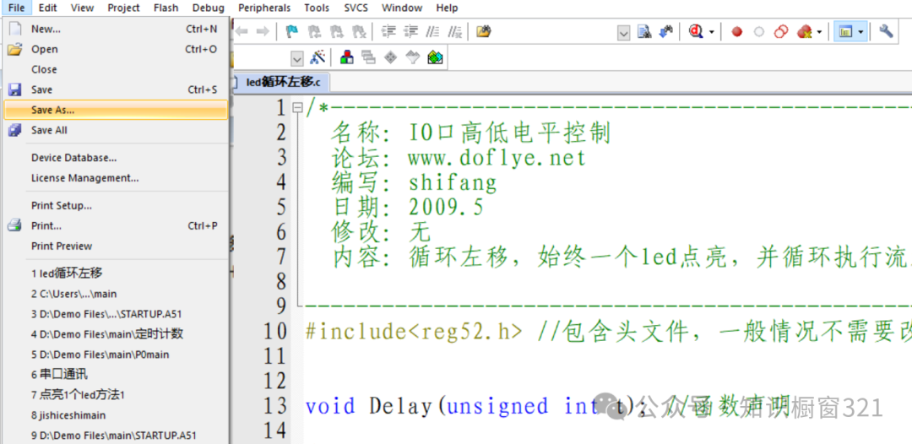Open recent file 4 定时计数
912x444 pixels.
(x=116, y=334)
